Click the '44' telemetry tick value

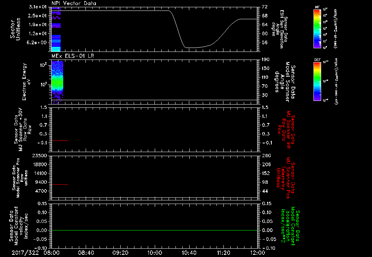click(265, 191)
